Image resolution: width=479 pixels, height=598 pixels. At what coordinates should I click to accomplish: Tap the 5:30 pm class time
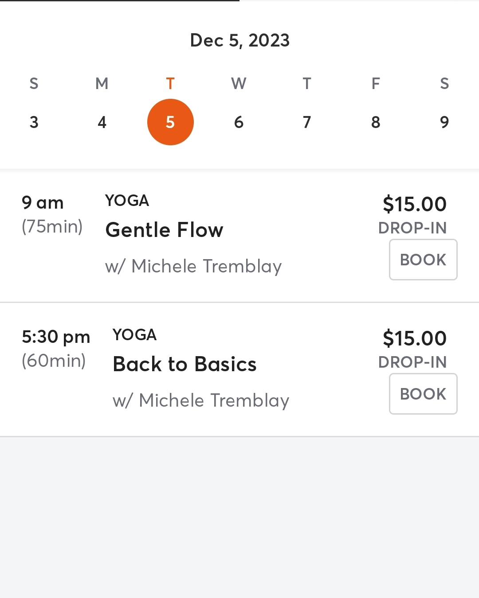point(56,337)
